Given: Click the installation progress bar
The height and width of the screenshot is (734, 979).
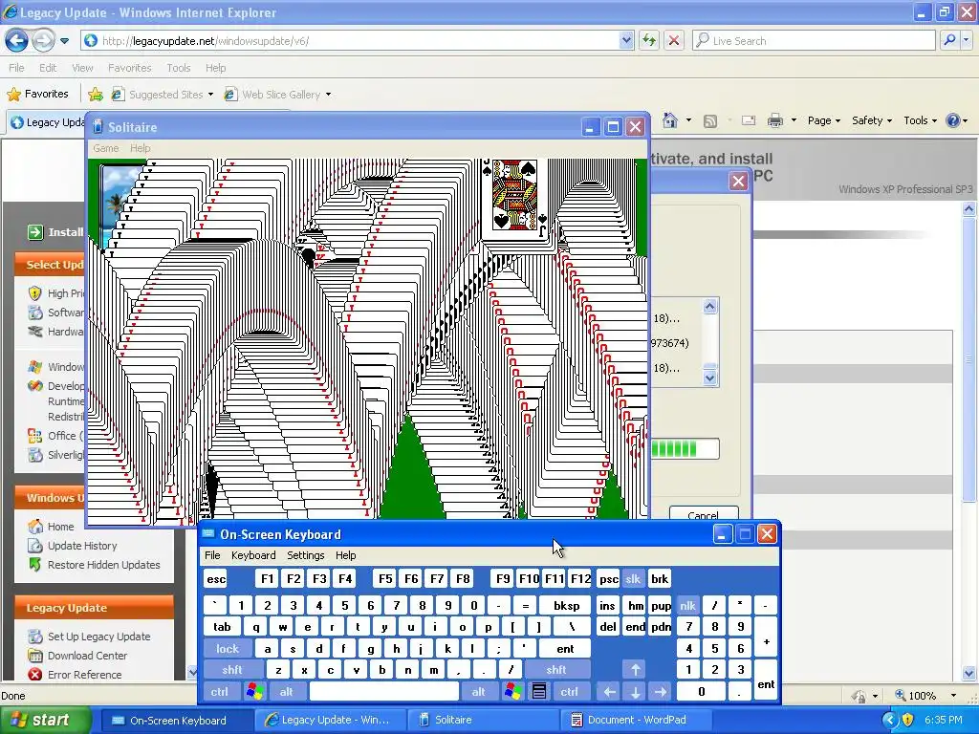Looking at the screenshot, I should [685, 449].
